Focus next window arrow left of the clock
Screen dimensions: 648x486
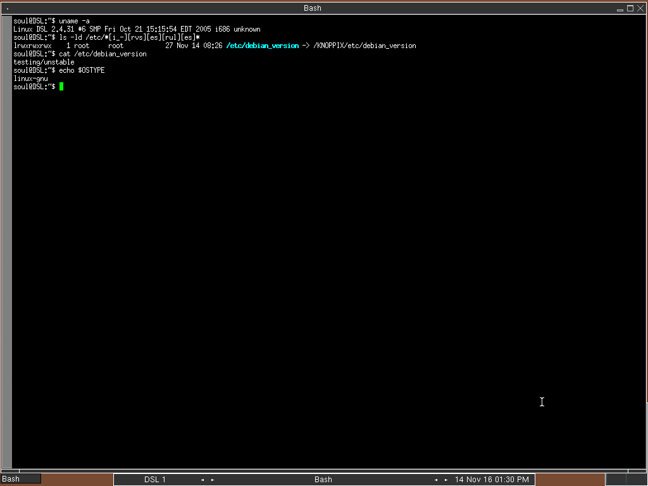(446, 480)
